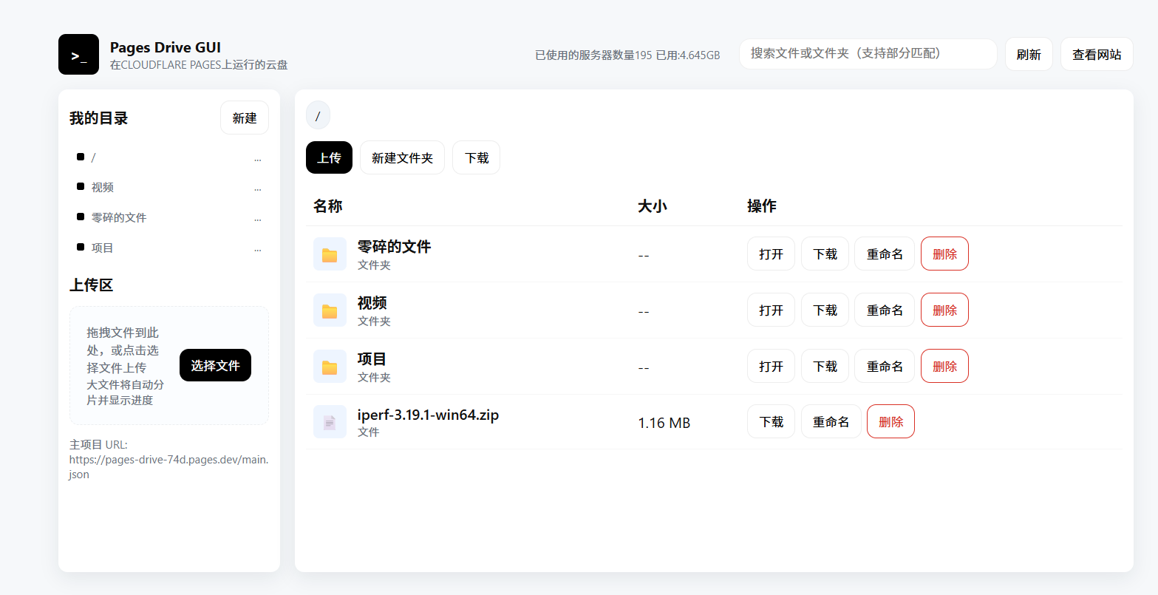The width and height of the screenshot is (1158, 595).
Task: Click 刷新 to refresh the list
Action: pos(1029,54)
